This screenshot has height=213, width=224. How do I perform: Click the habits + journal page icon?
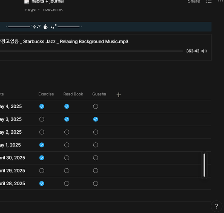click(x=26, y=2)
